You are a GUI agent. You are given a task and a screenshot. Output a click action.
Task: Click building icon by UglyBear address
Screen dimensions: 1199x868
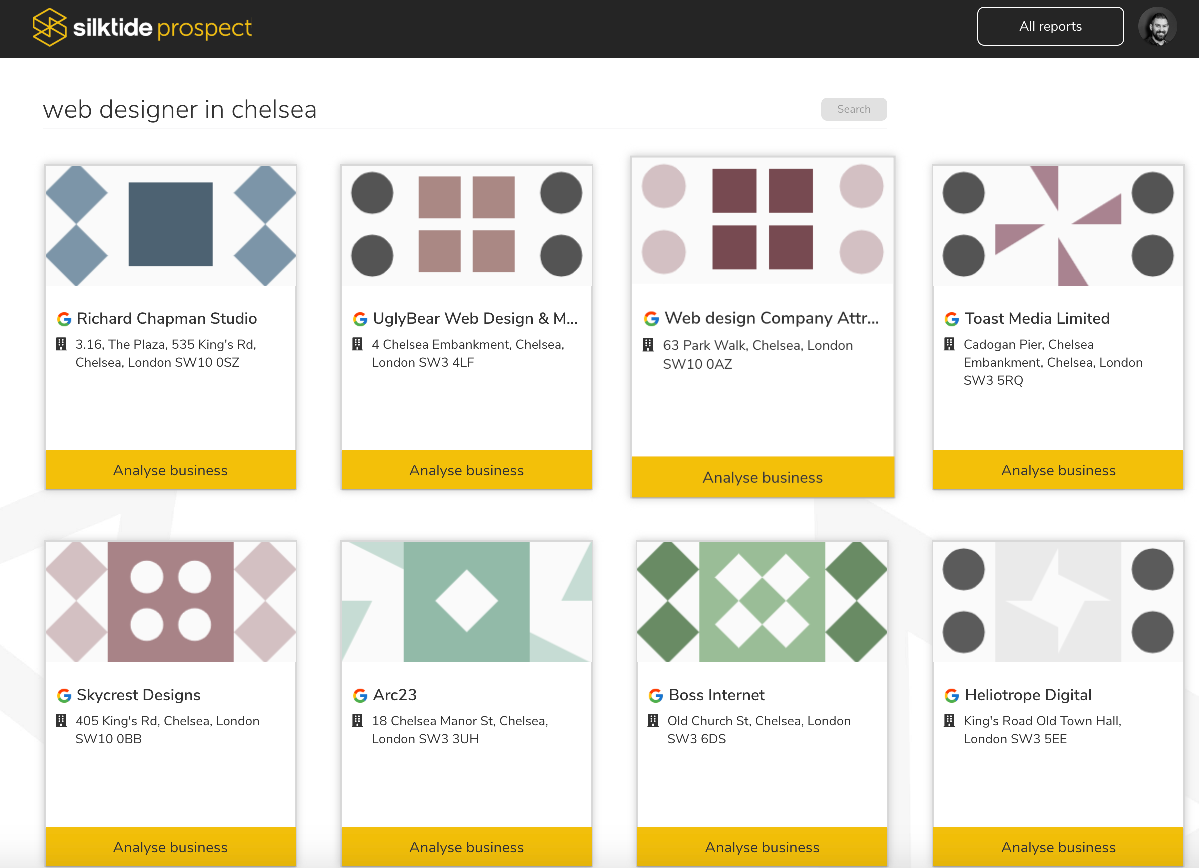coord(357,344)
